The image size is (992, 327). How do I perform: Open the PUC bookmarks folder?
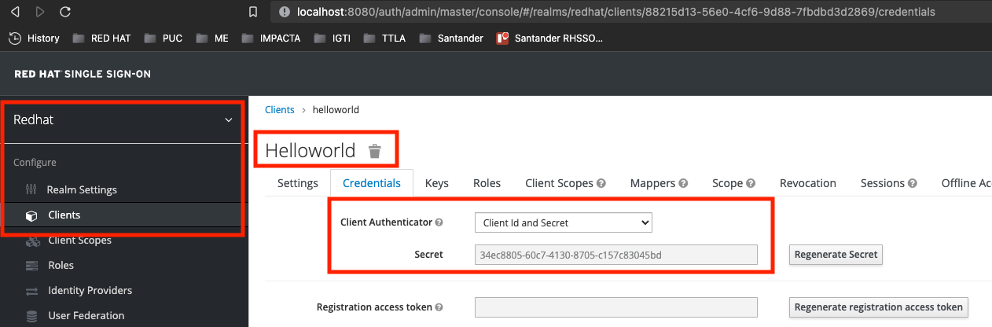[x=163, y=38]
